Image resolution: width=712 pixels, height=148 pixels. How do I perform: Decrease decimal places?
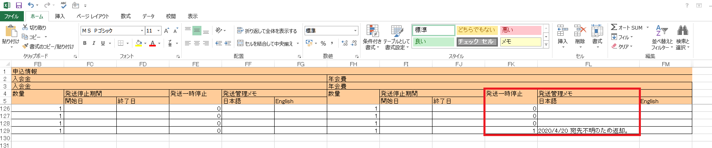click(354, 43)
